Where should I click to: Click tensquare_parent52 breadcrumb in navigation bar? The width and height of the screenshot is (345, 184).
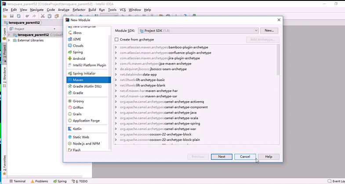[22, 23]
